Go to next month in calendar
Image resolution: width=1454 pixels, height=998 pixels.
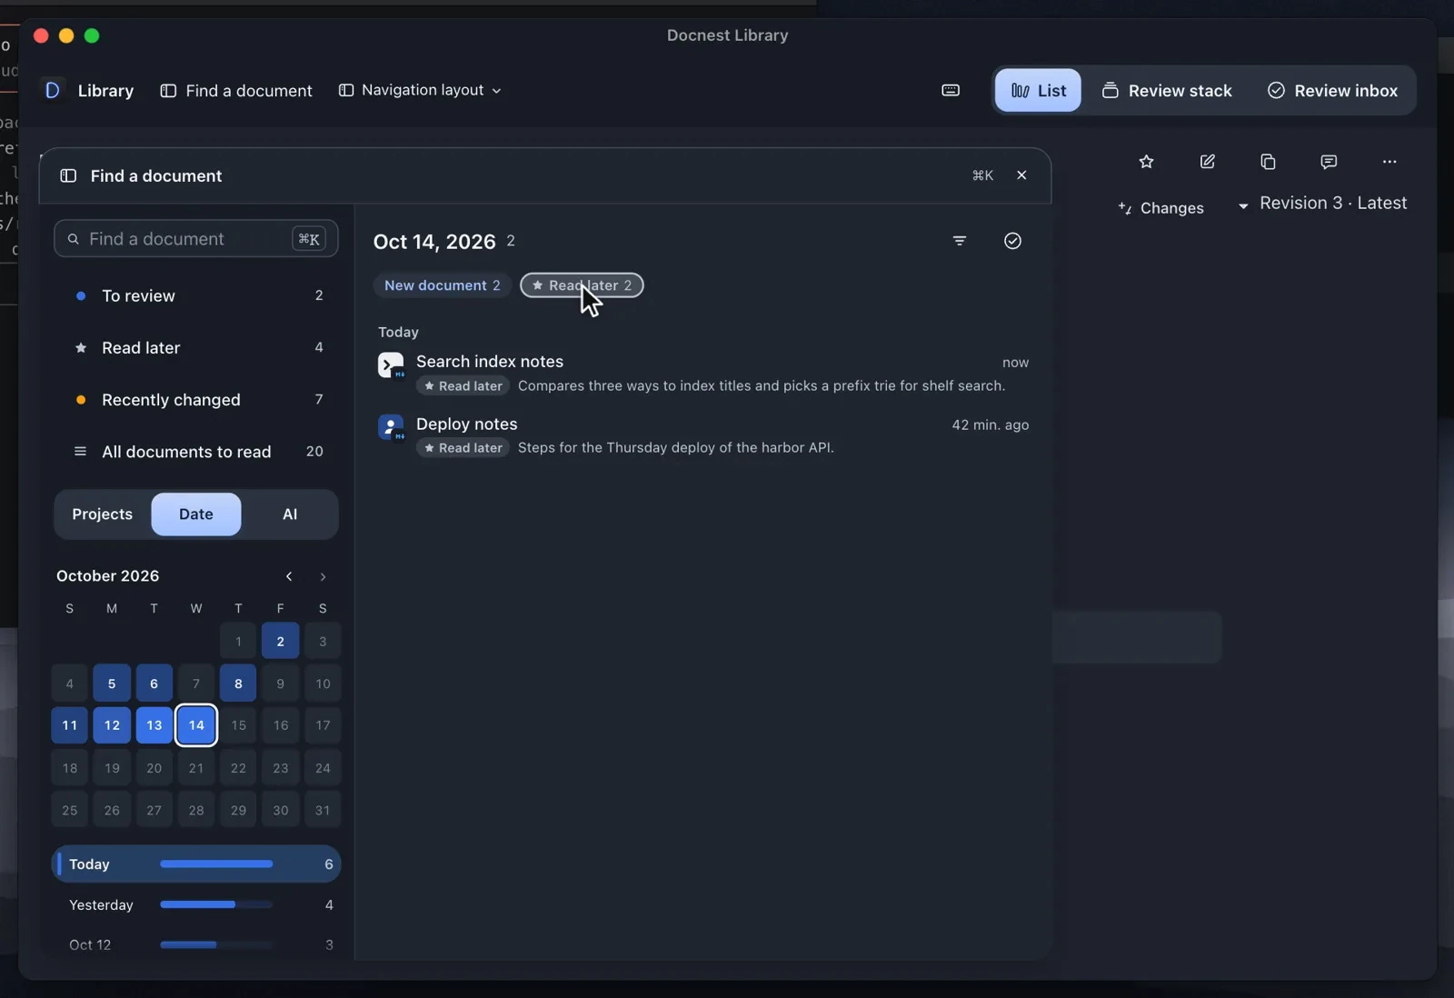click(x=323, y=576)
